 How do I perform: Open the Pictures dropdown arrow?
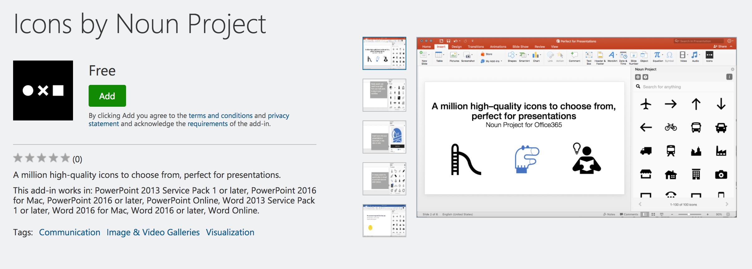coord(458,55)
